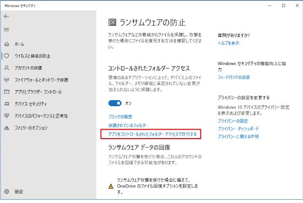Click the app and browser control window icon
Screen dimensions: 303x203
(7, 92)
